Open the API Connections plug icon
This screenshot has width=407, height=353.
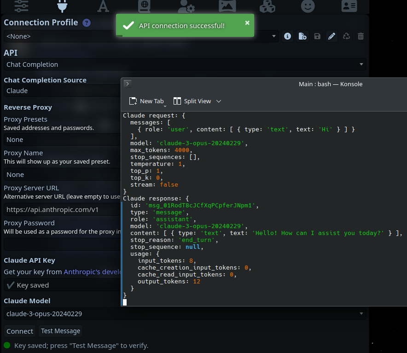tap(62, 6)
